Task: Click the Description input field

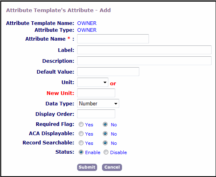Action: (x=144, y=61)
